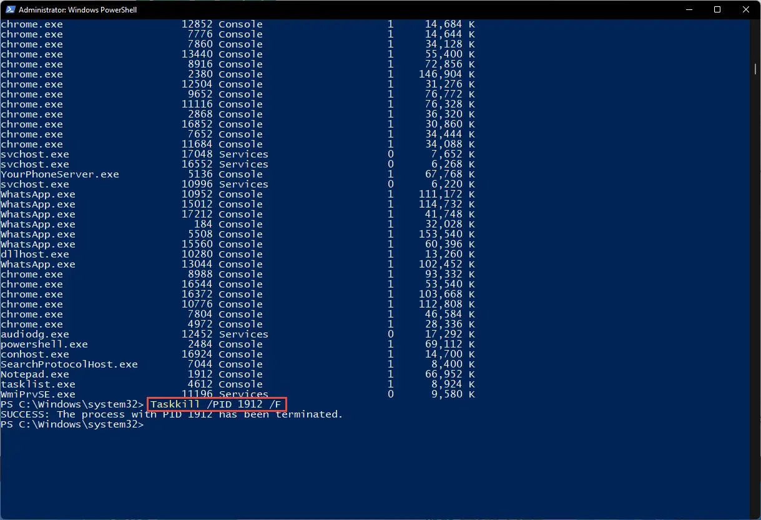Click PID 12452 in the audiodg.exe row
The height and width of the screenshot is (520, 761).
(197, 334)
